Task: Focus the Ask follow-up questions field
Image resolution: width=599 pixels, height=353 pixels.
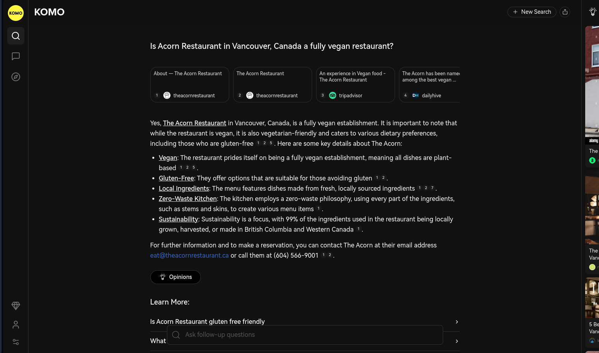Action: coord(305,335)
